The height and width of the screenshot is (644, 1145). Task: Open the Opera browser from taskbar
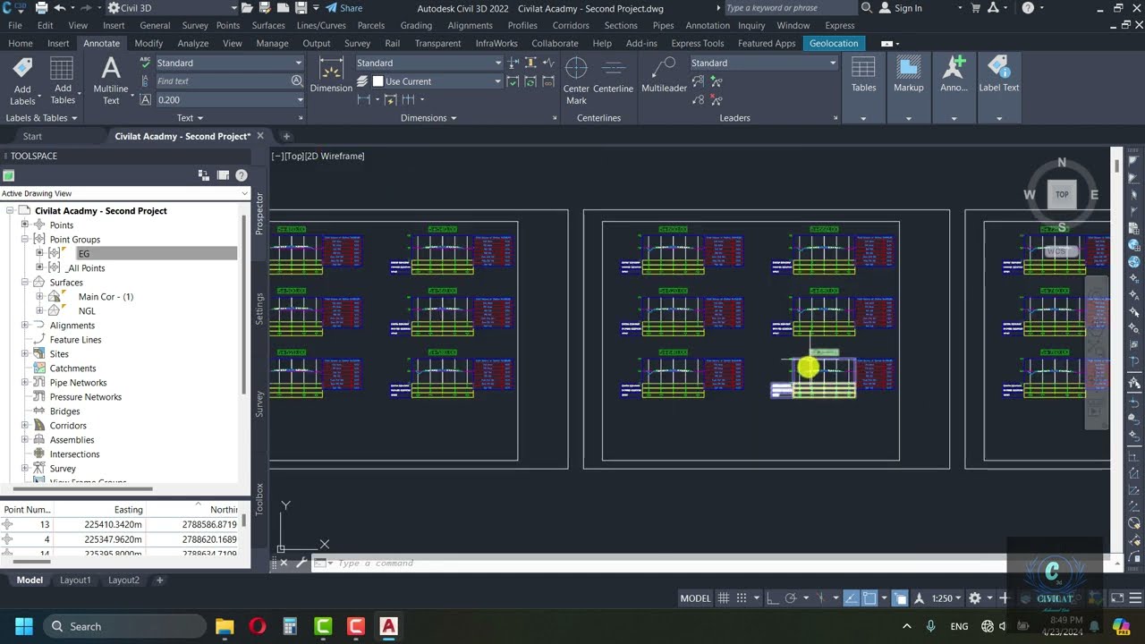tap(257, 626)
